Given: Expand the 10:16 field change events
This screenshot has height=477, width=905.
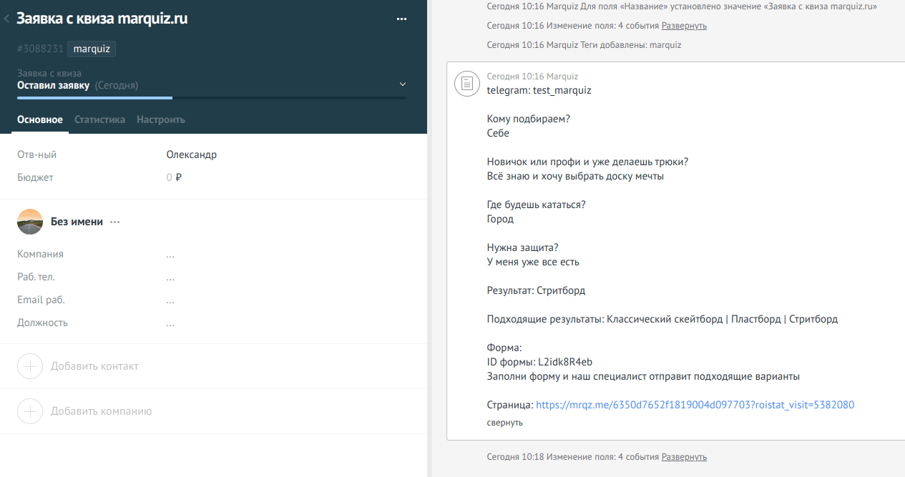Looking at the screenshot, I should [684, 26].
